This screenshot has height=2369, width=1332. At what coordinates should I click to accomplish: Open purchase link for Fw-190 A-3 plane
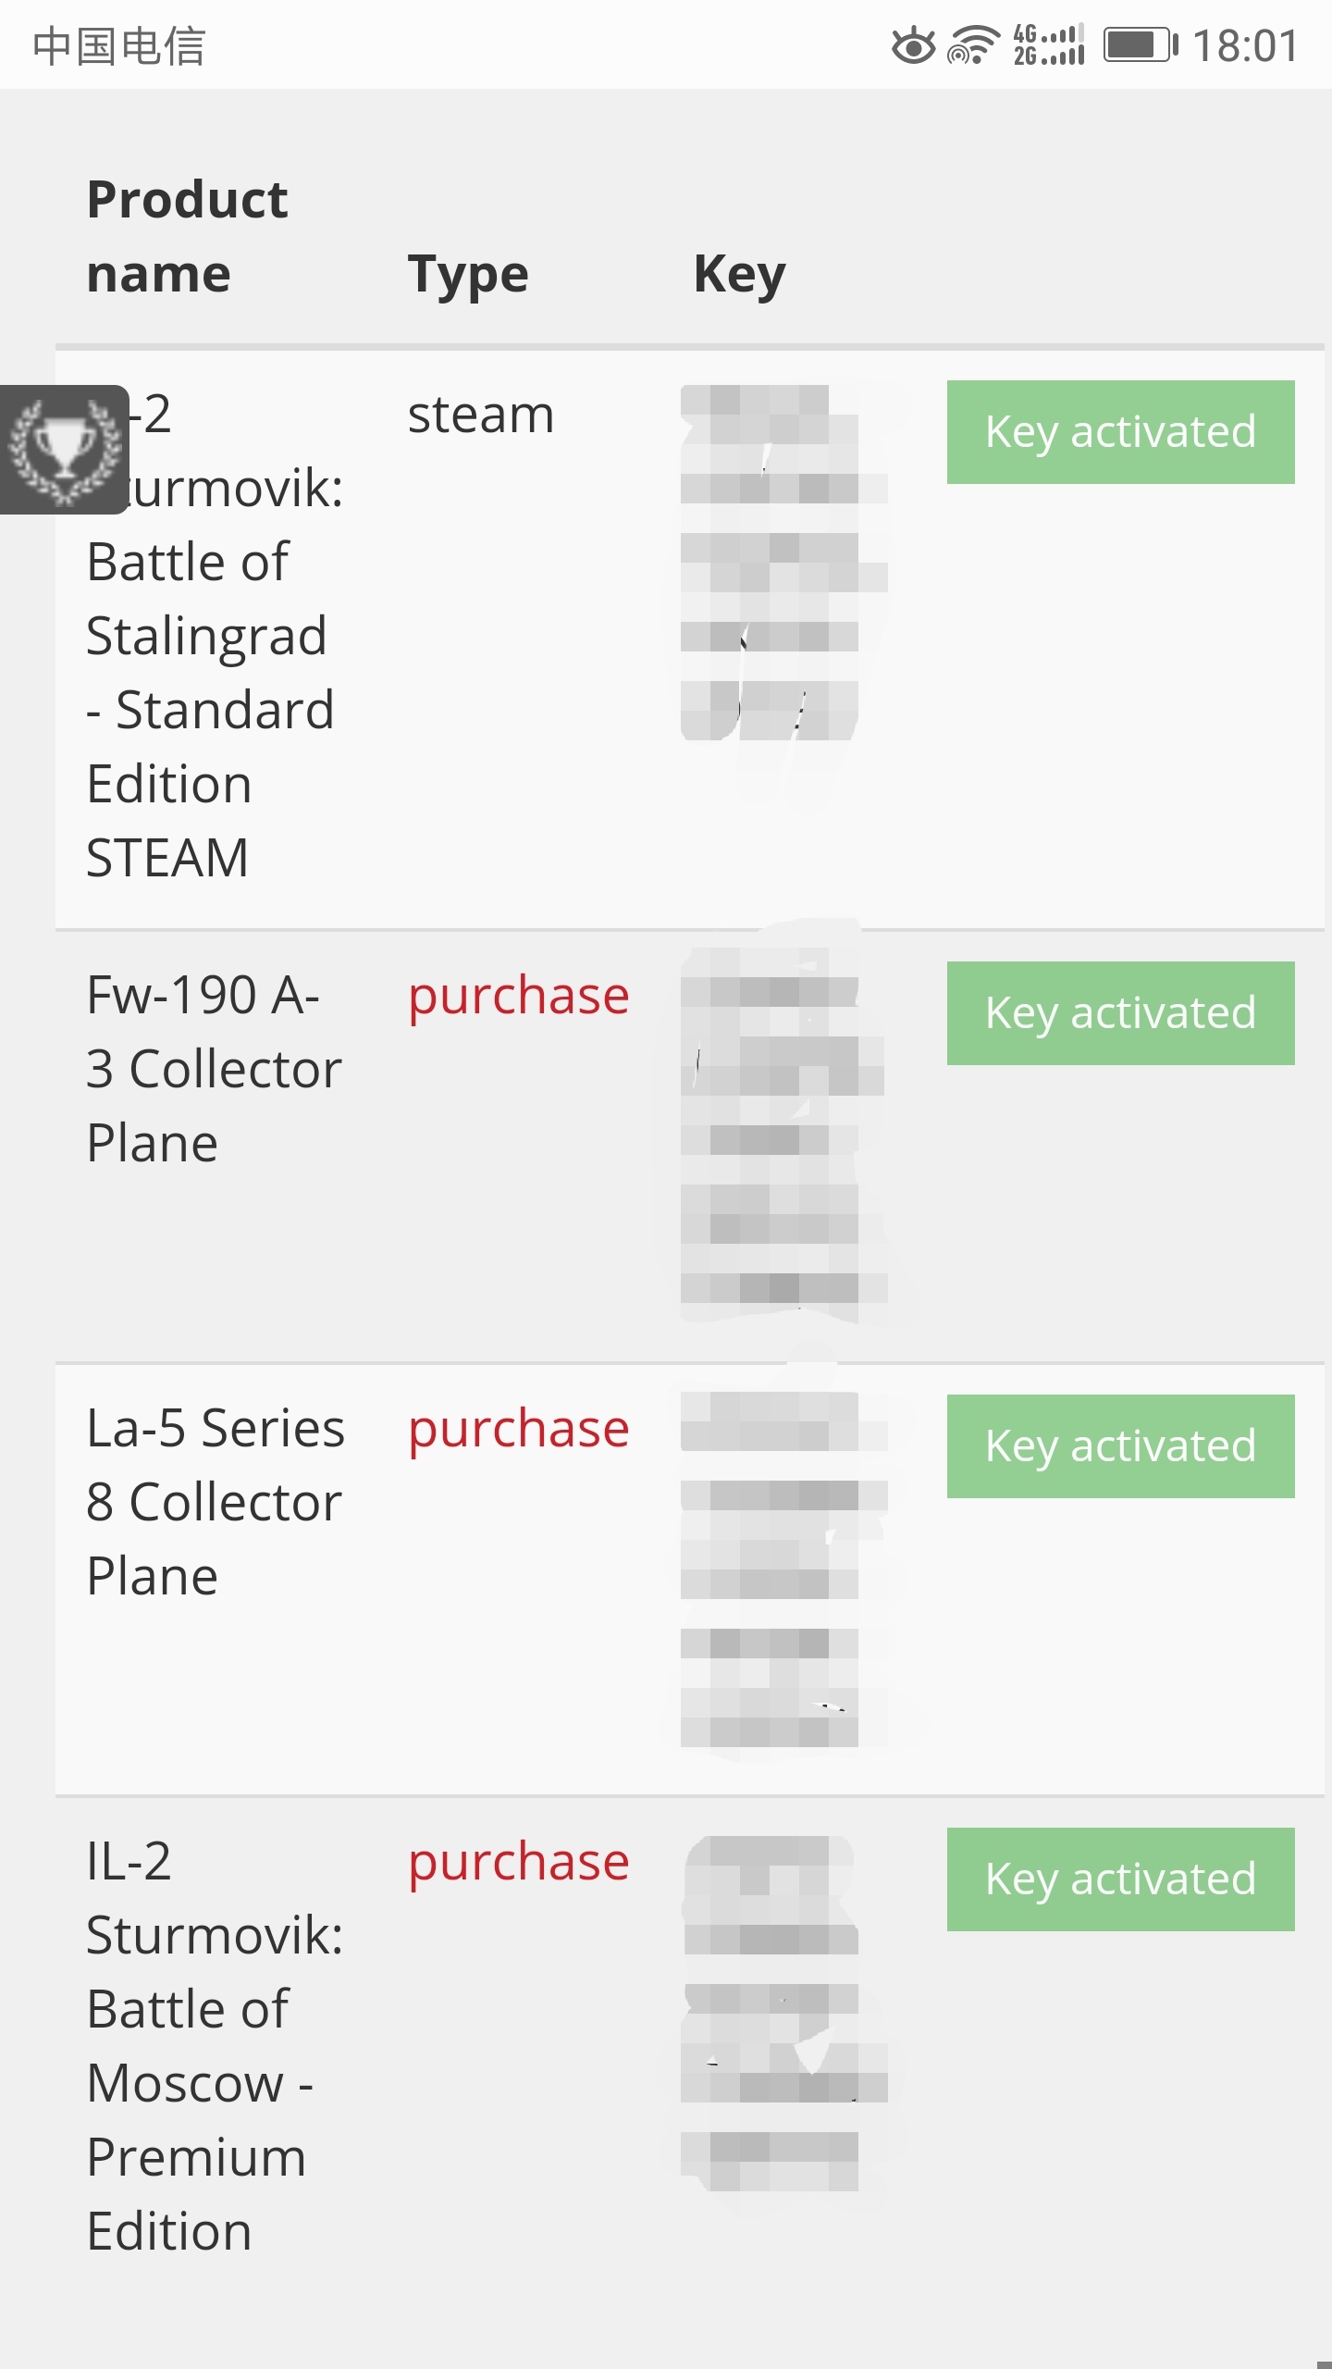click(x=518, y=997)
